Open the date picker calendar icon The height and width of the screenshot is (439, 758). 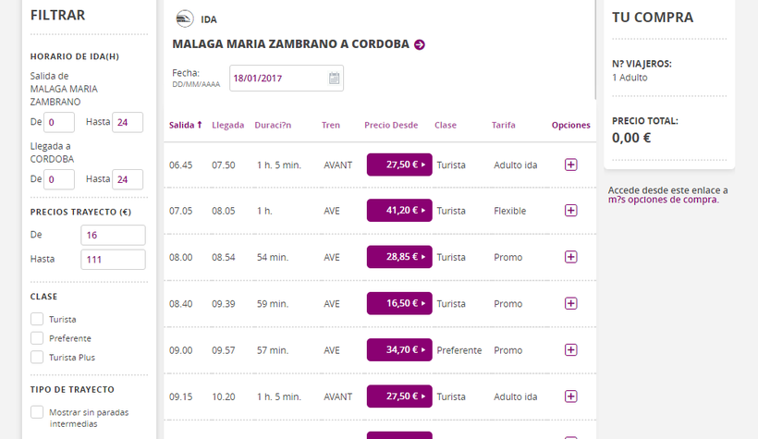[x=335, y=79]
